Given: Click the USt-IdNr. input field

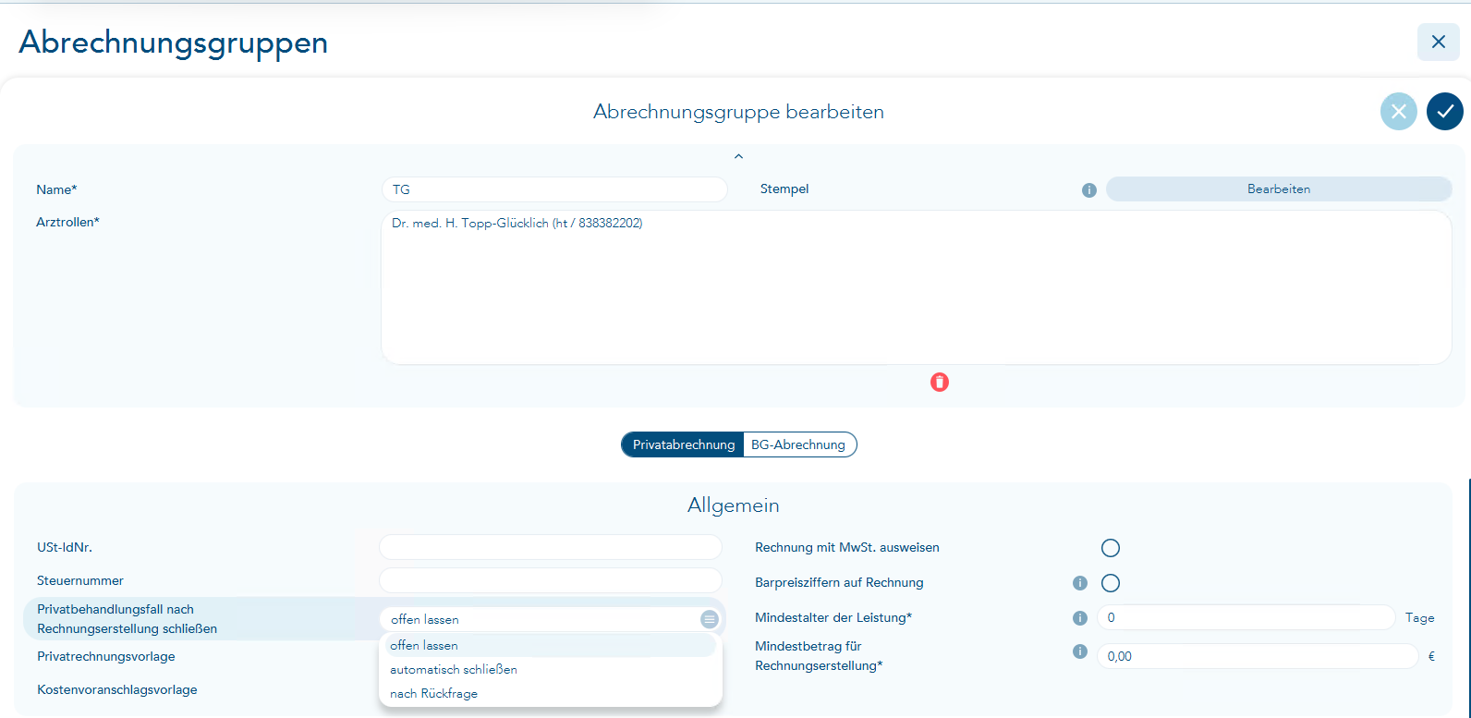Looking at the screenshot, I should click(550, 547).
